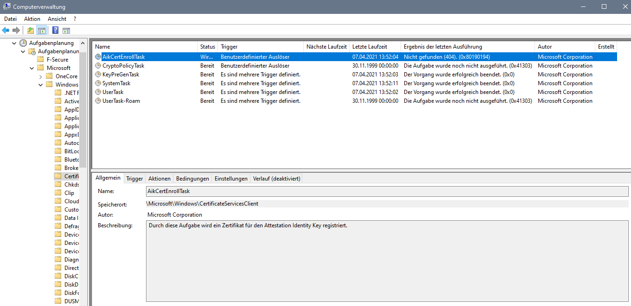
Task: Collapse the root Aufgabenplanung tree node
Action: pos(14,43)
